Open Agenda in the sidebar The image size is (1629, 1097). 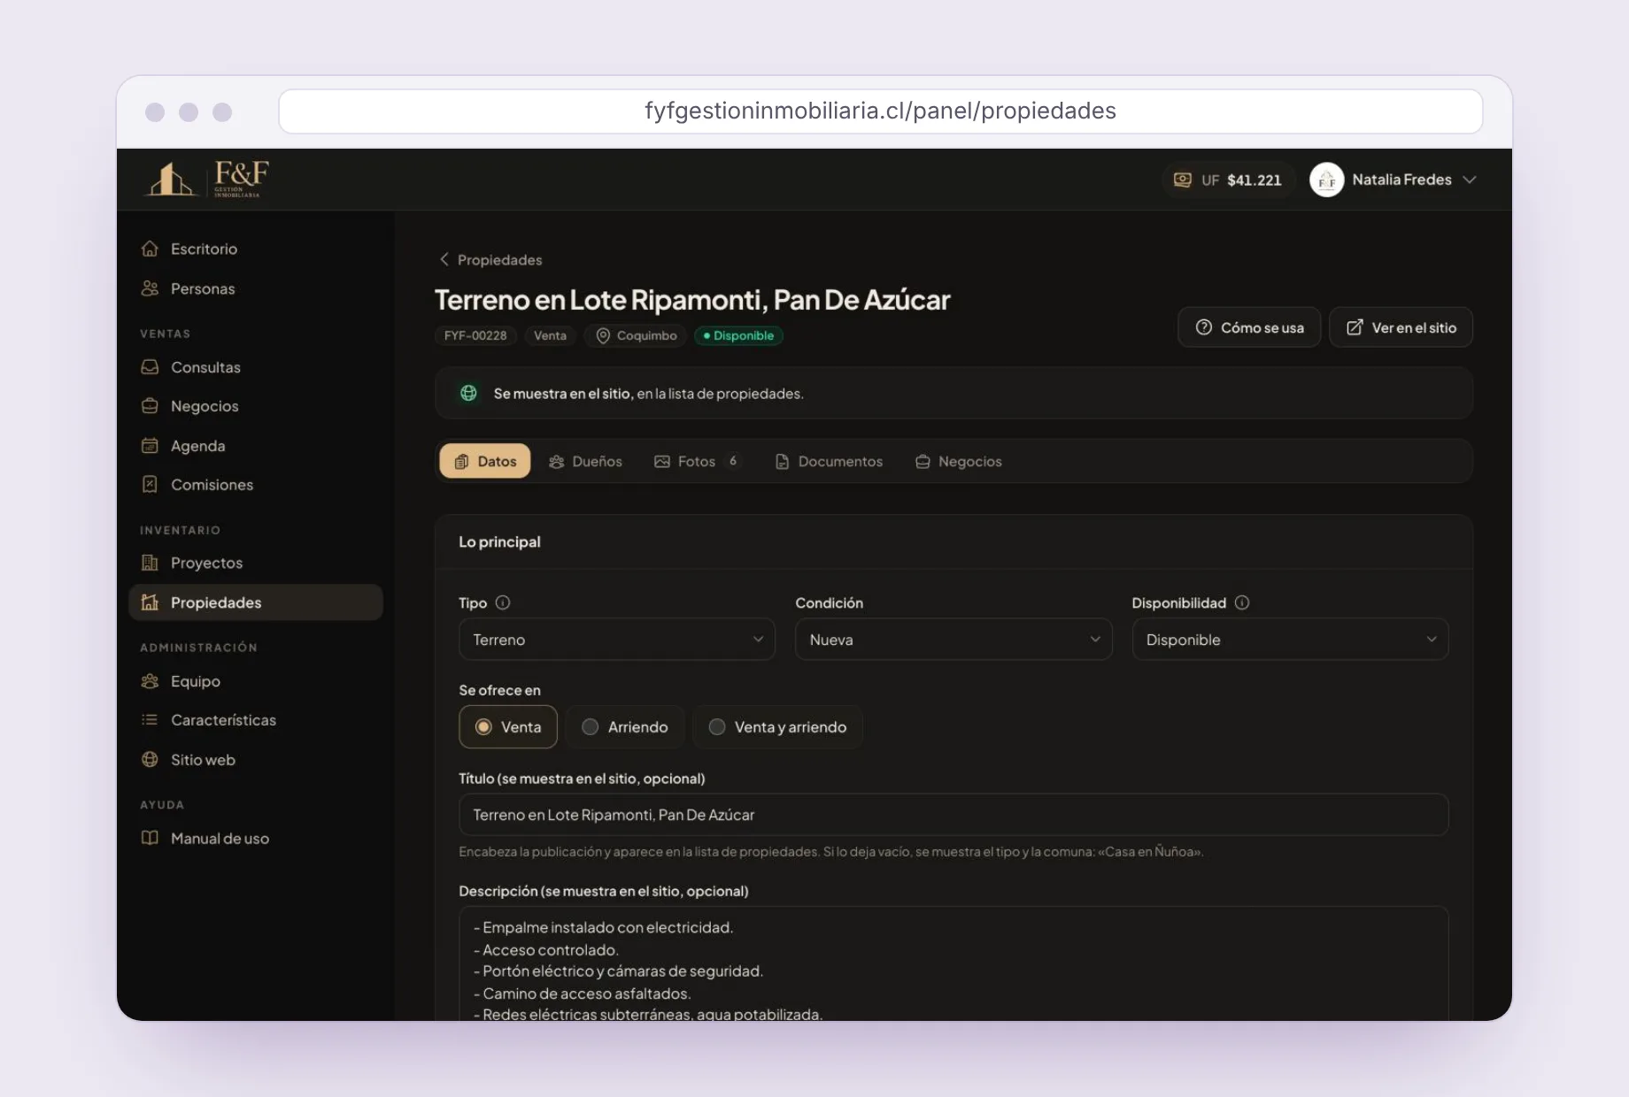[x=256, y=446]
